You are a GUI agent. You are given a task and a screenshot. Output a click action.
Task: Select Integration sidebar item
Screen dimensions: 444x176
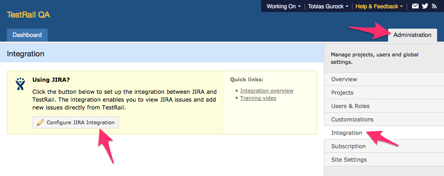pos(384,133)
